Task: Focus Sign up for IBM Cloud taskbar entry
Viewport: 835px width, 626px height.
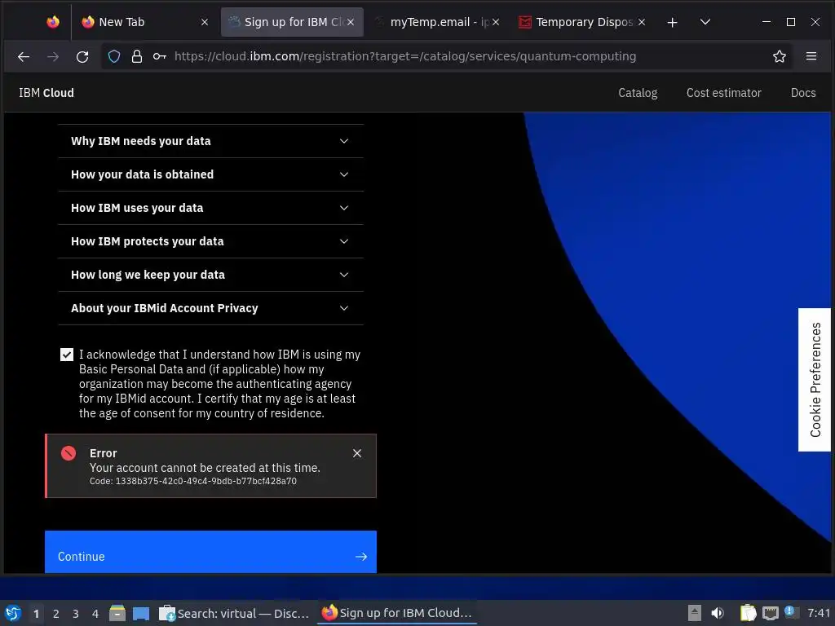Action: pyautogui.click(x=397, y=613)
